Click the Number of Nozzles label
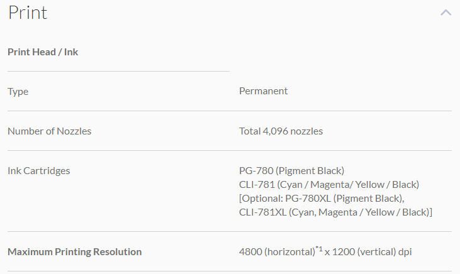This screenshot has width=460, height=274. coord(49,131)
